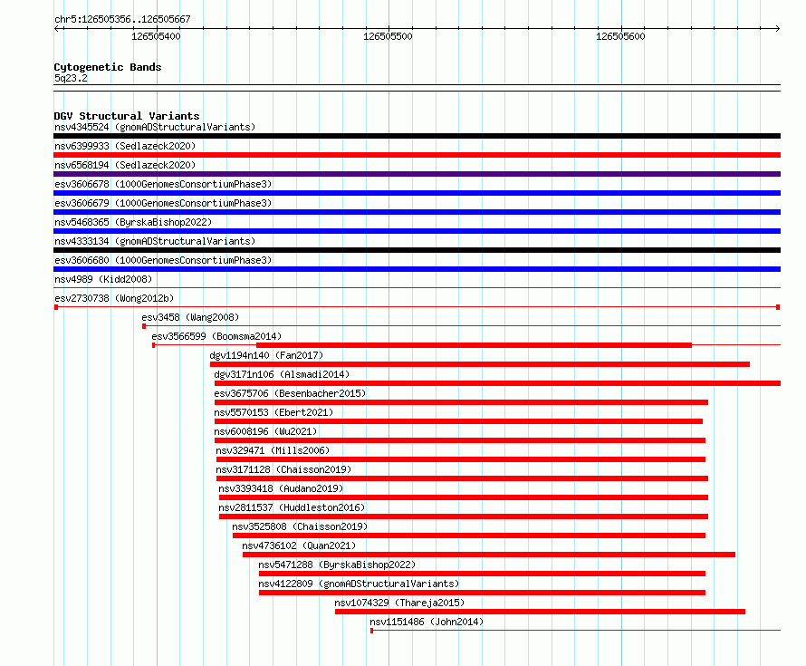This screenshot has width=806, height=666.
Task: Click the red bar under nsv329471
Action: click(461, 459)
